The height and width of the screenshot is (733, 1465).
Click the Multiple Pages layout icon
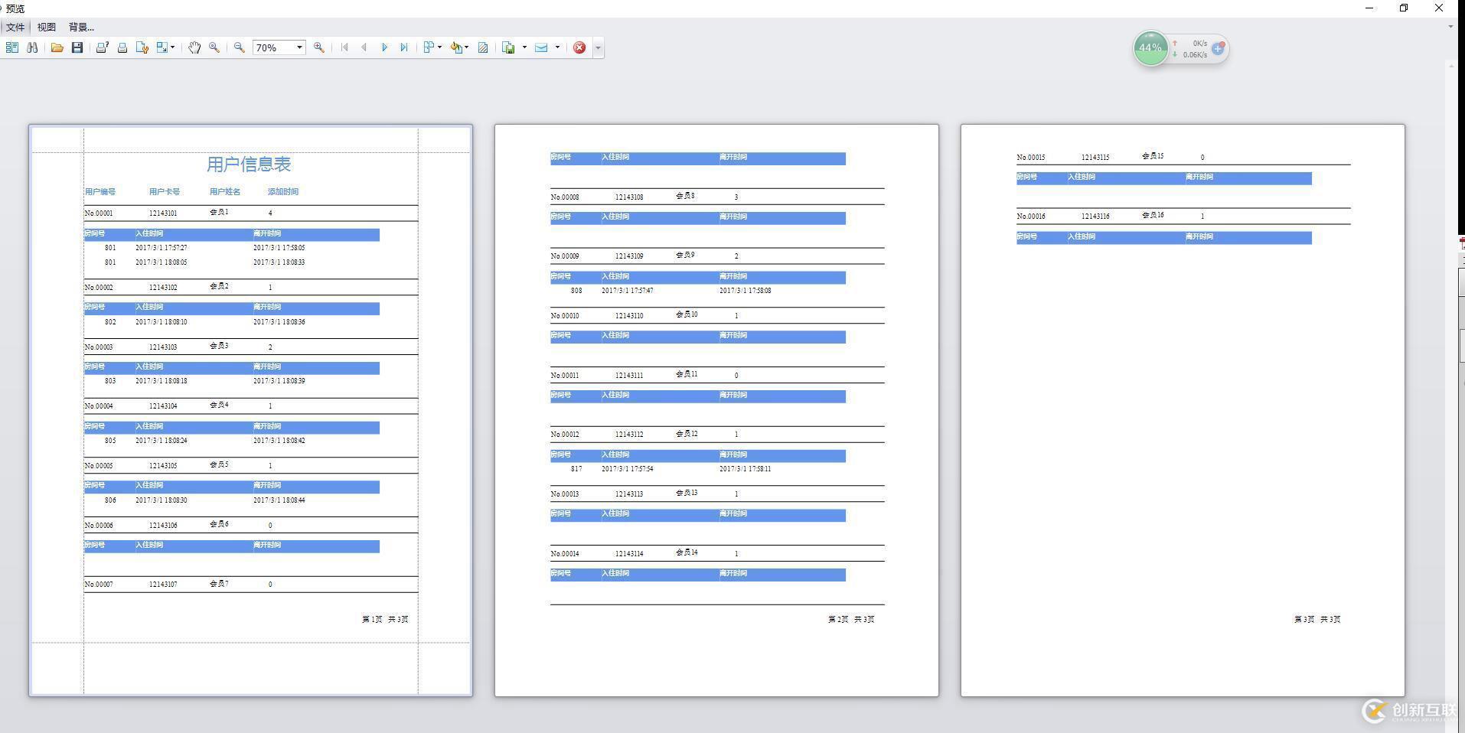click(x=429, y=47)
